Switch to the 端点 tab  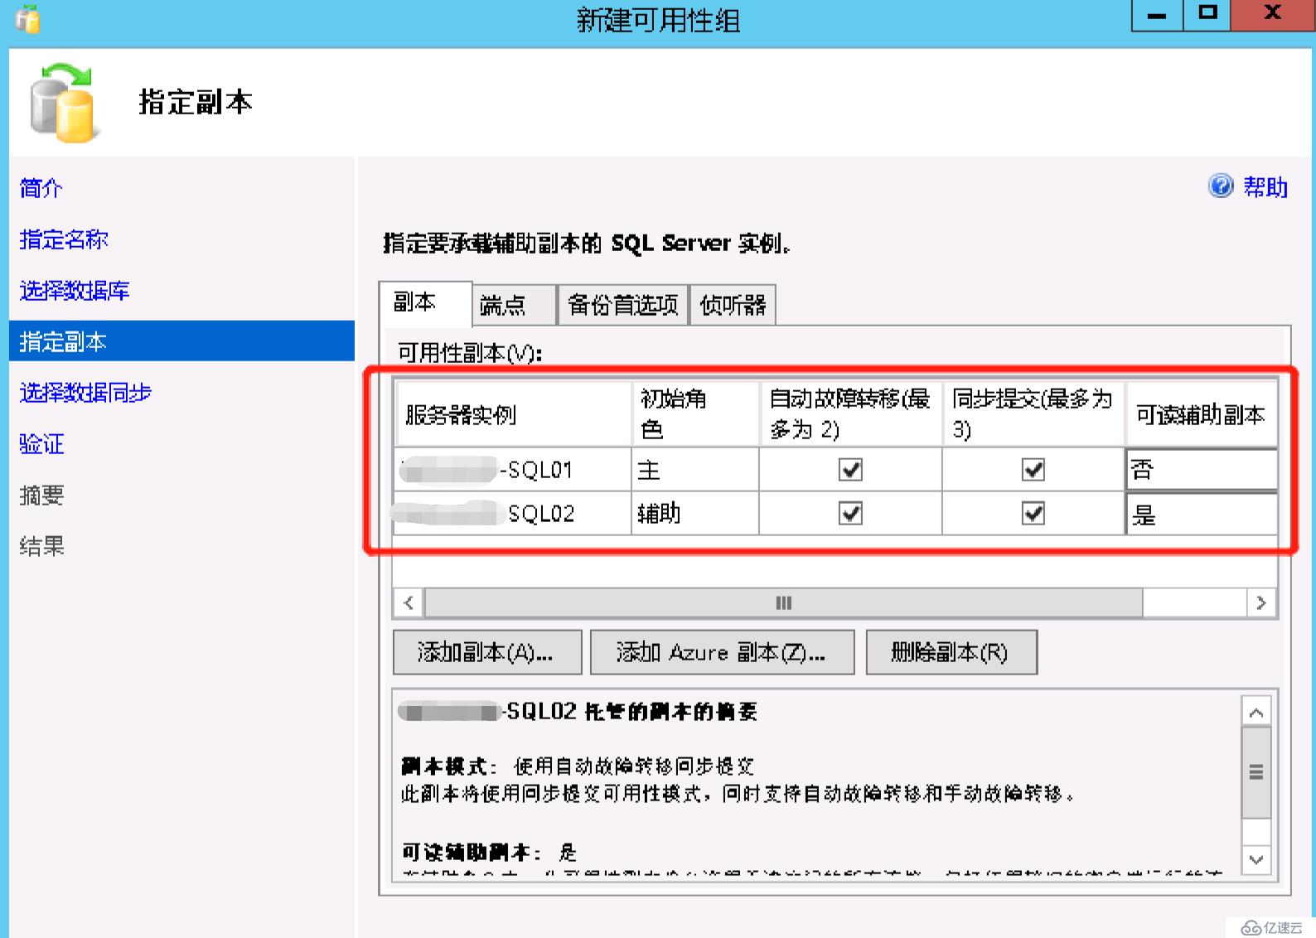[514, 305]
